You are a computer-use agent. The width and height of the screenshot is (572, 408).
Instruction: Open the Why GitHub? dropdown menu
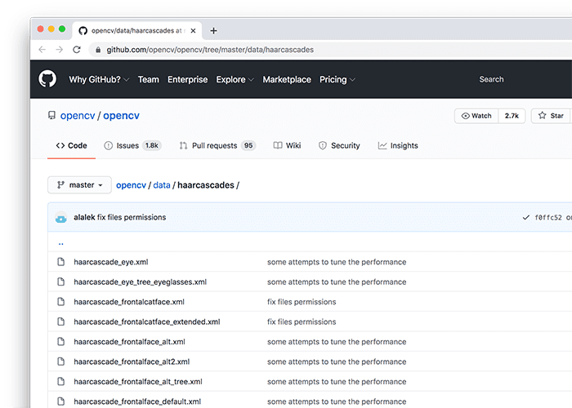coord(100,80)
